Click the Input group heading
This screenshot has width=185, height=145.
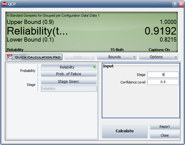(x=108, y=66)
